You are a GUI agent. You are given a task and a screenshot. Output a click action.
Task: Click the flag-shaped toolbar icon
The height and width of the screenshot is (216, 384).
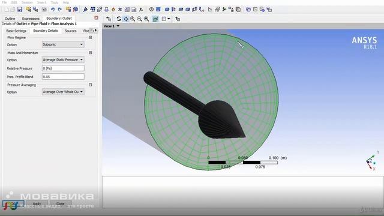pos(194,10)
